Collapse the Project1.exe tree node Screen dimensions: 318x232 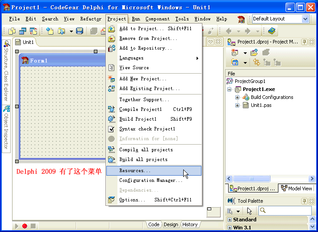(229, 89)
